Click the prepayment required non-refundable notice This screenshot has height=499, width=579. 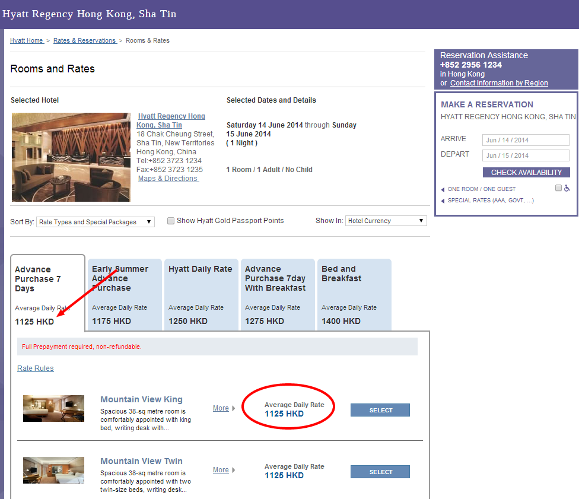pyautogui.click(x=217, y=347)
